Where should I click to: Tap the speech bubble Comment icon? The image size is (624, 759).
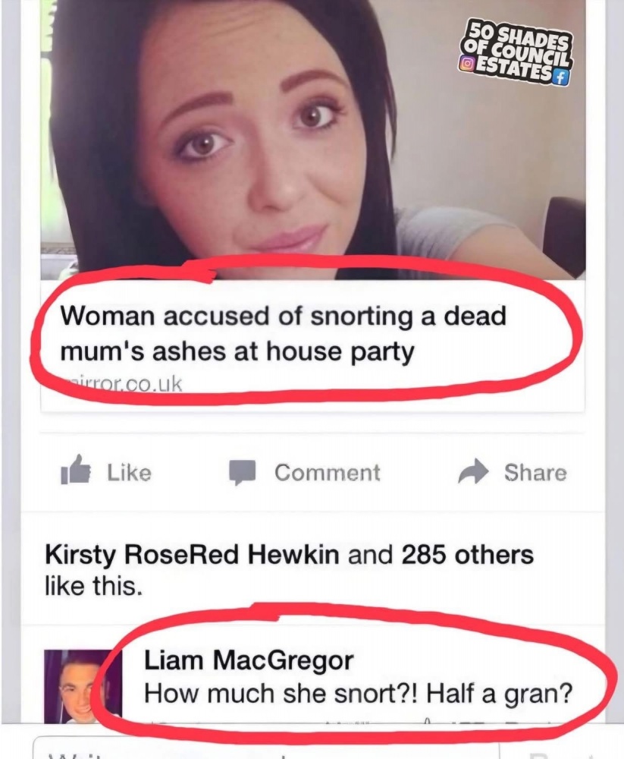[242, 472]
